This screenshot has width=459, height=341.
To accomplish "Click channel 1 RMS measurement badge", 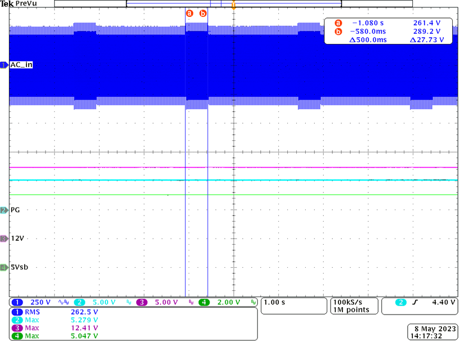I will coord(17,312).
